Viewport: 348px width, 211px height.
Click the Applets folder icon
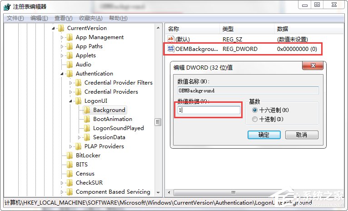(x=70, y=55)
